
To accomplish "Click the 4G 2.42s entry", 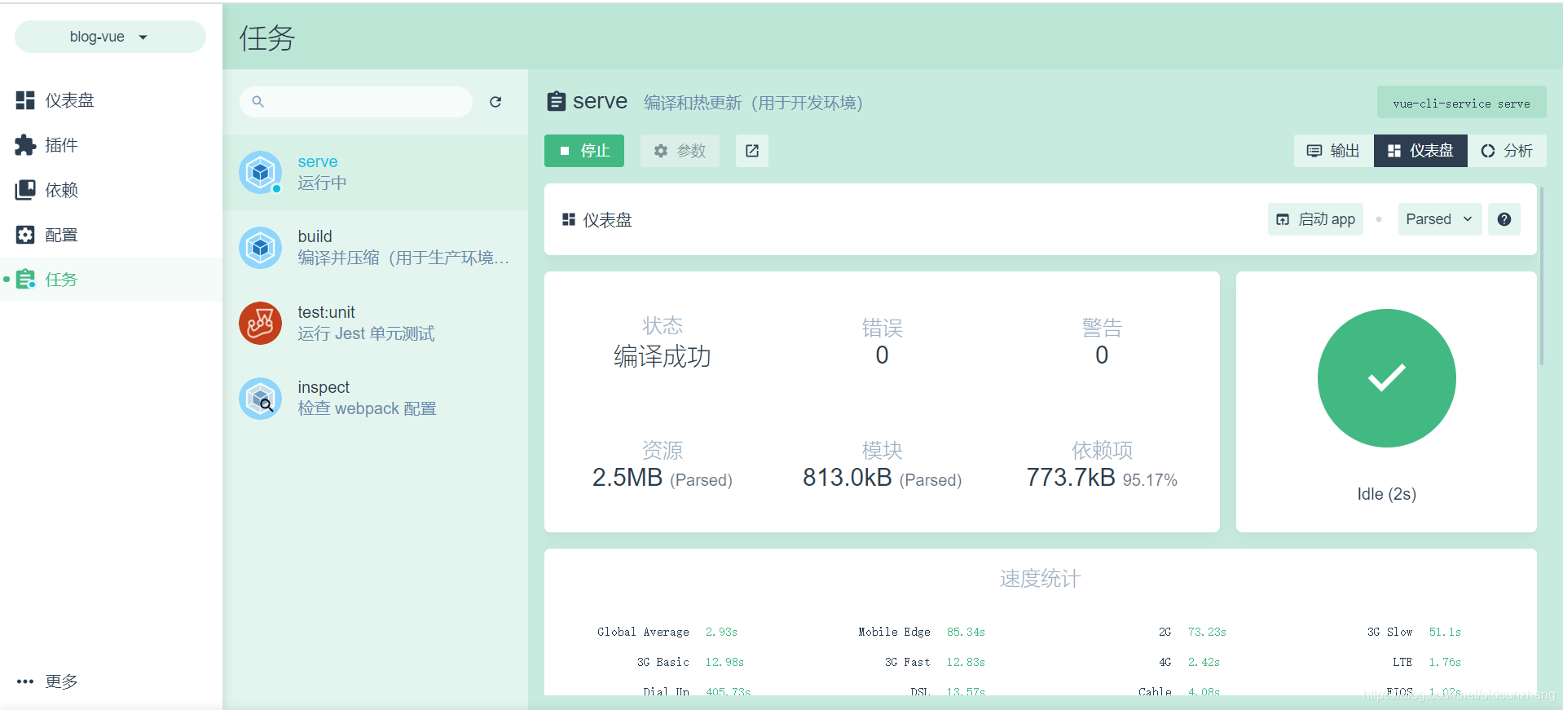I will 1189,662.
